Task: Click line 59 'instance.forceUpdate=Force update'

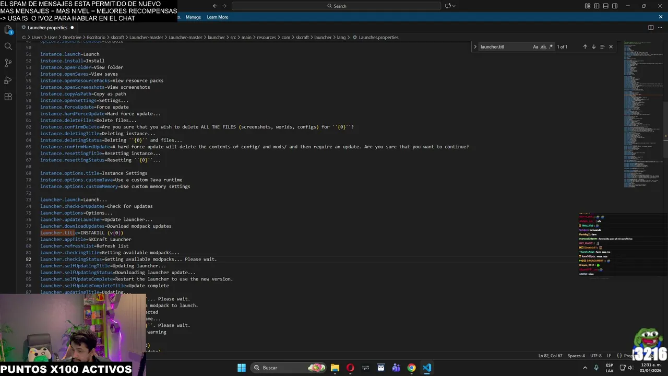Action: (84, 107)
